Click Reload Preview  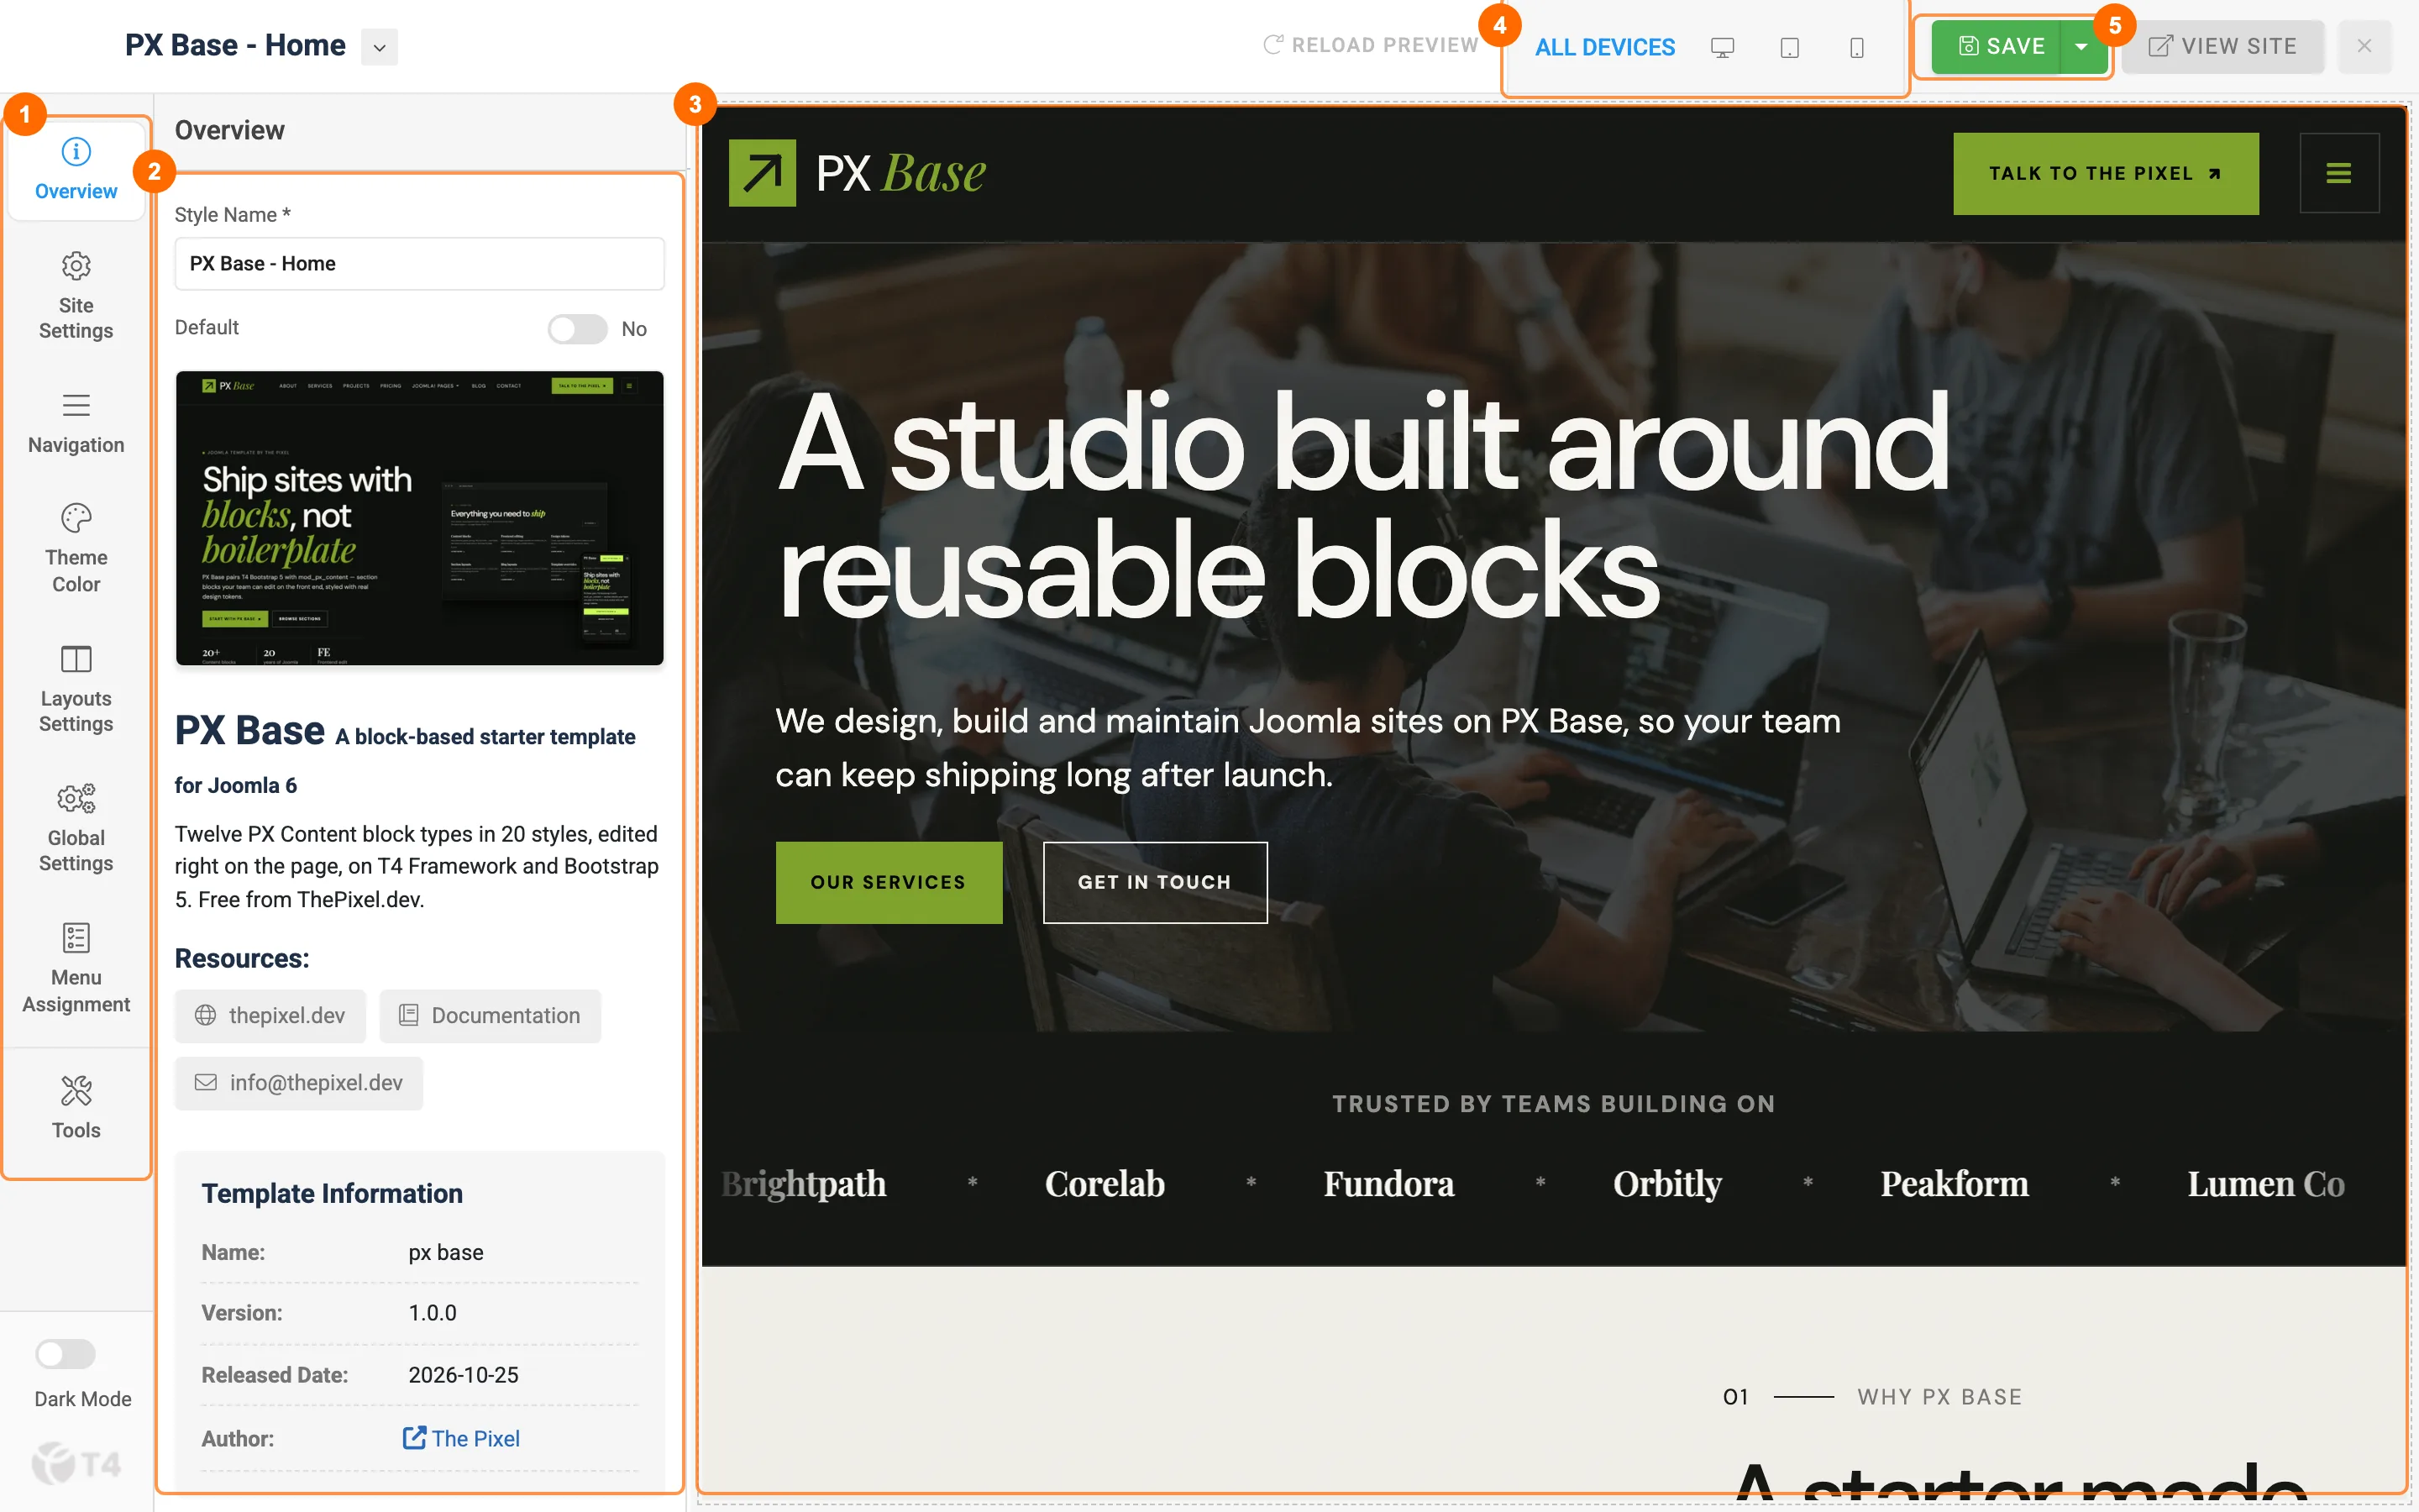(1371, 45)
